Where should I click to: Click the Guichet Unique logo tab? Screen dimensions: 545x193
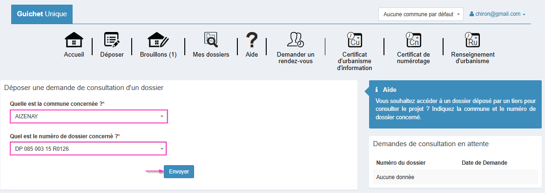click(x=42, y=14)
